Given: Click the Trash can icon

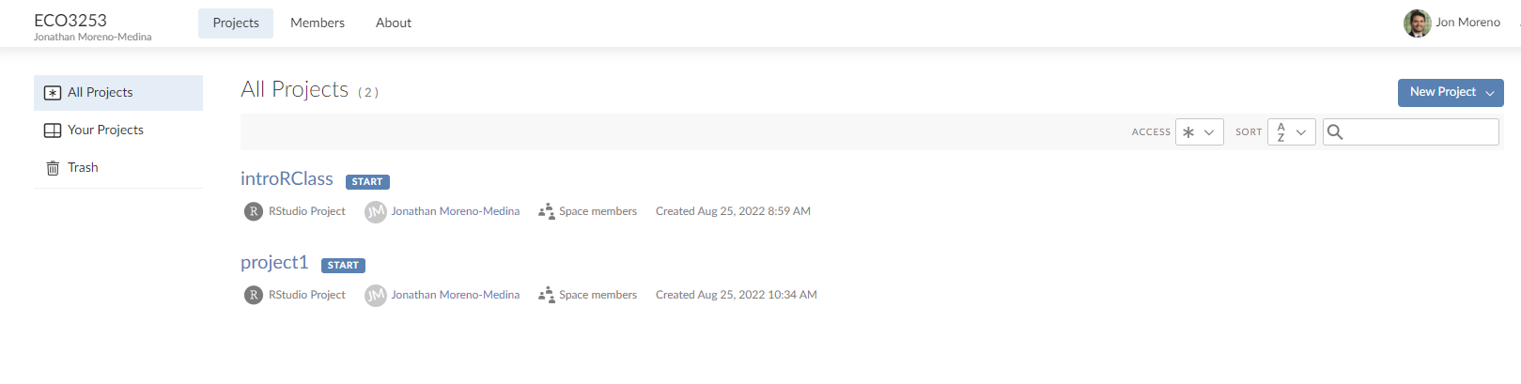Looking at the screenshot, I should (53, 168).
